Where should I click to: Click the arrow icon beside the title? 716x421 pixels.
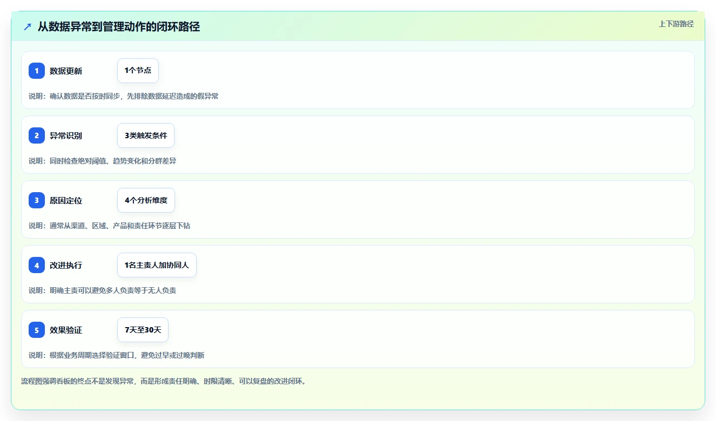coord(28,26)
